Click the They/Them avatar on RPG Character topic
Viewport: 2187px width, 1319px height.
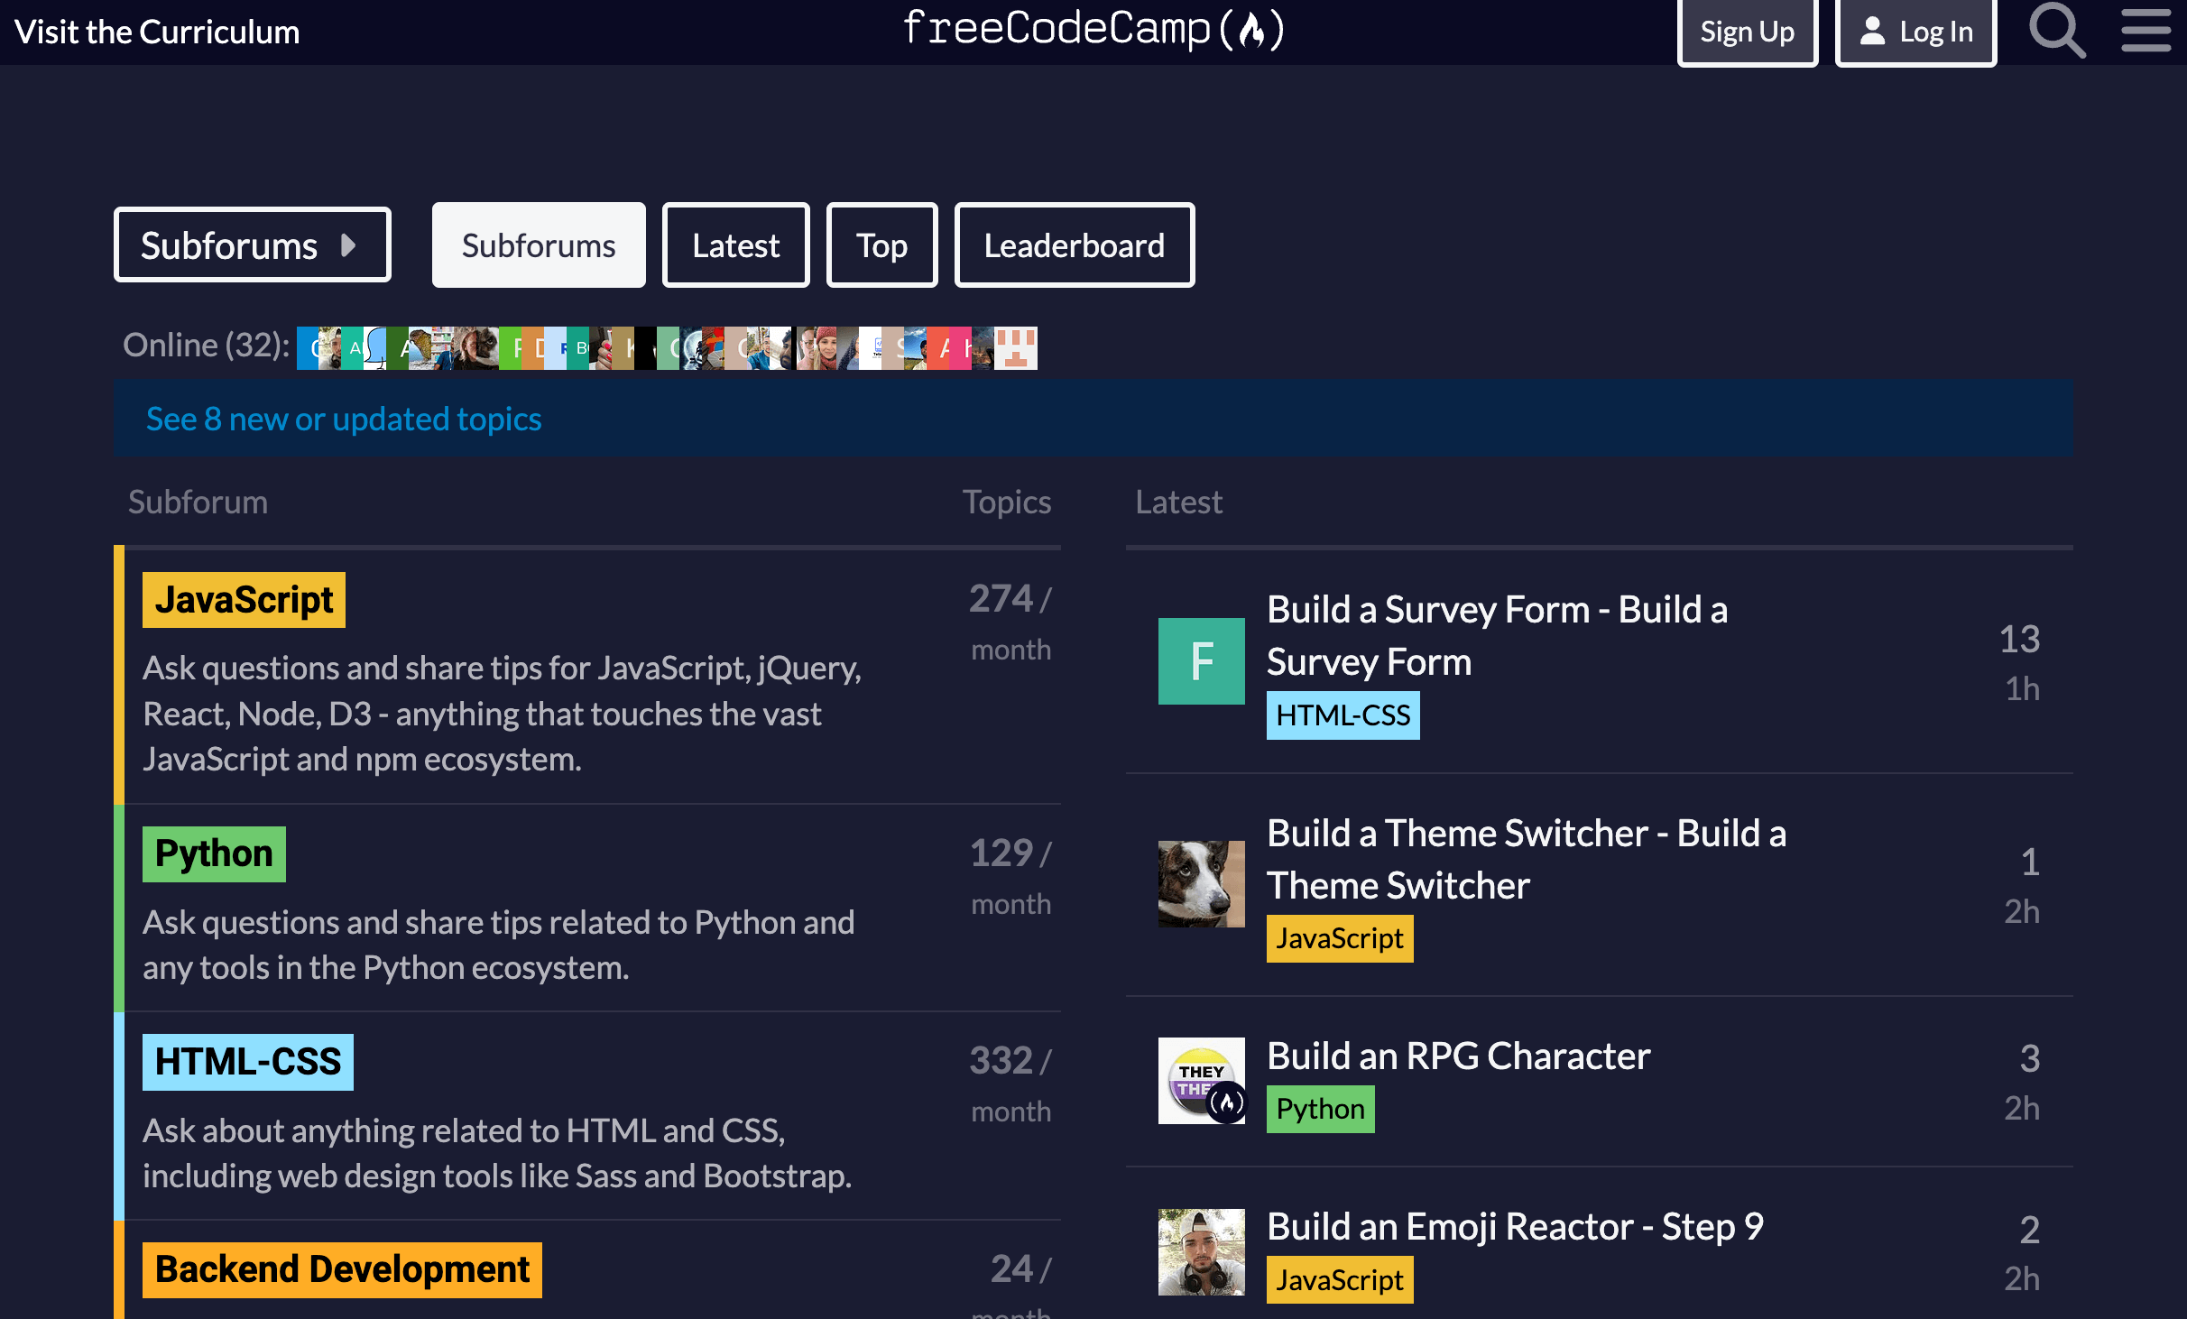tap(1201, 1080)
